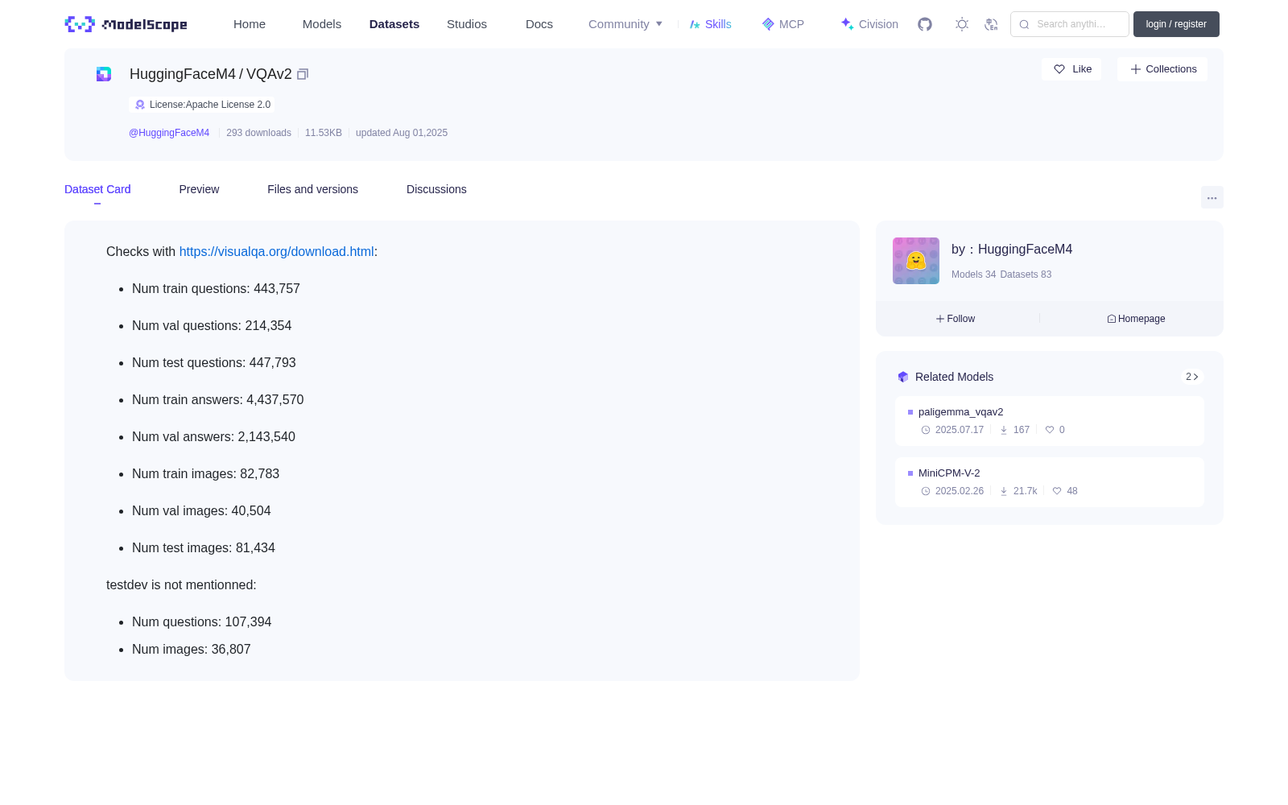Open the MiniCPM-V-2 model
This screenshot has height=805, width=1288.
click(1050, 482)
